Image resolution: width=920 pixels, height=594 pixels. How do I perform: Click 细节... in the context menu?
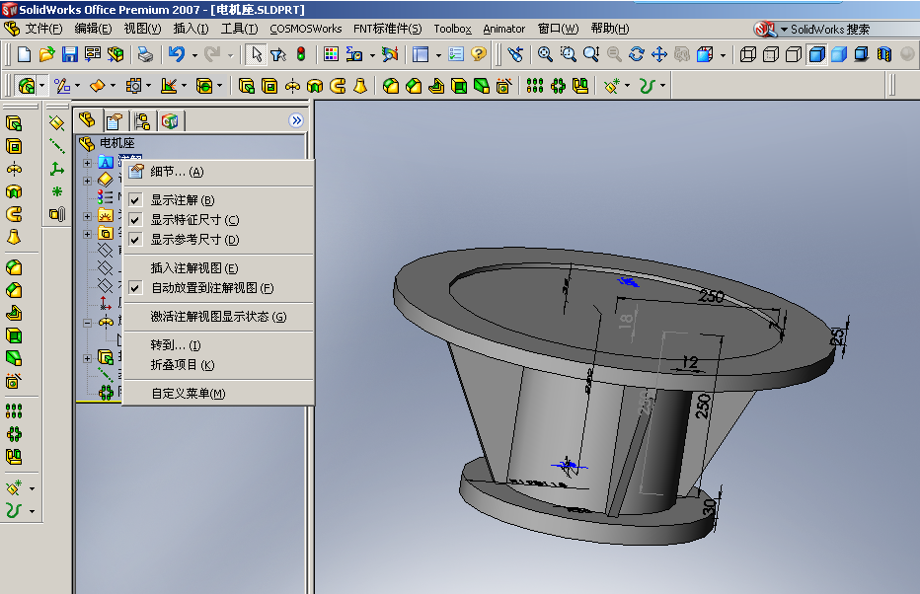(177, 172)
